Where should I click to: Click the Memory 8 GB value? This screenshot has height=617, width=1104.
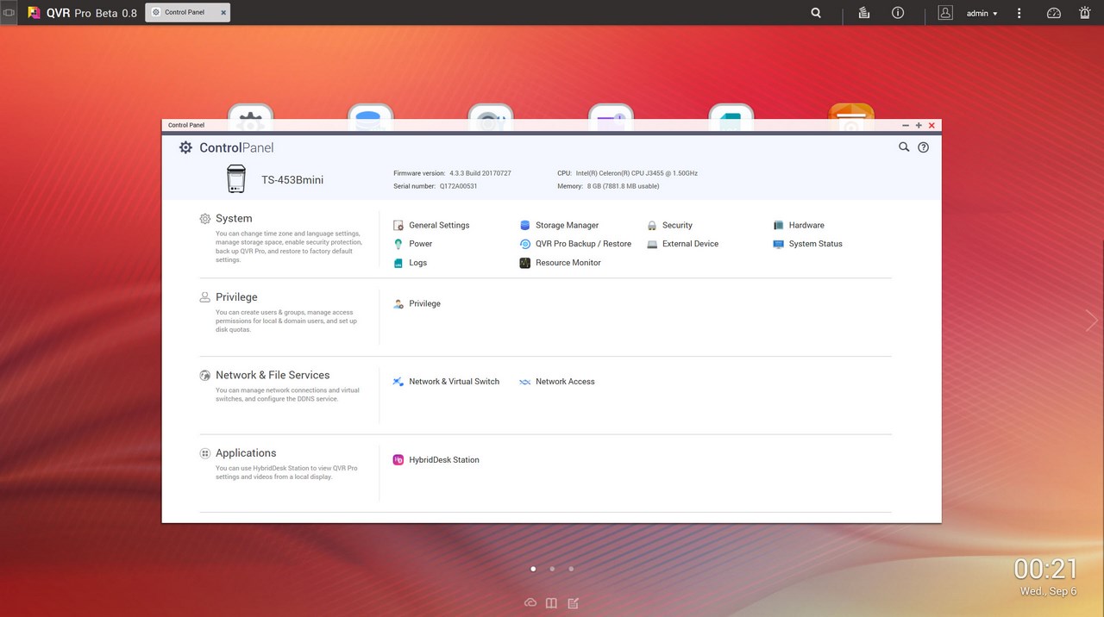click(623, 186)
